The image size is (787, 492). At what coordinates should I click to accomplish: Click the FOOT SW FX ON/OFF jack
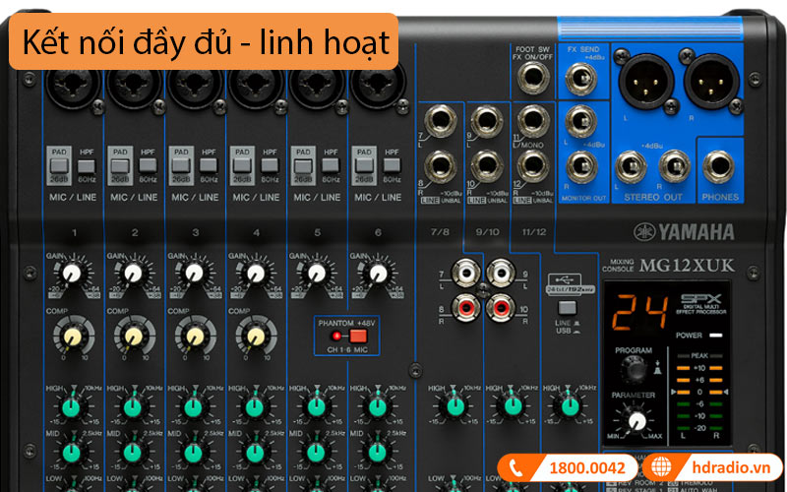(533, 78)
